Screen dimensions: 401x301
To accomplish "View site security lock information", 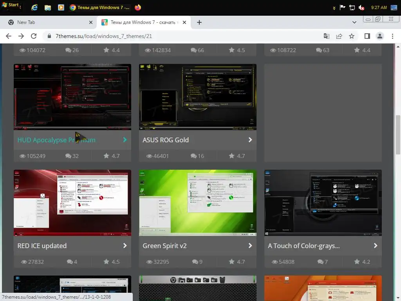I will [49, 36].
